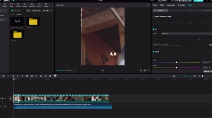212x118 pixels.
Task: Click the Split clip tool
Action: pos(13,76)
